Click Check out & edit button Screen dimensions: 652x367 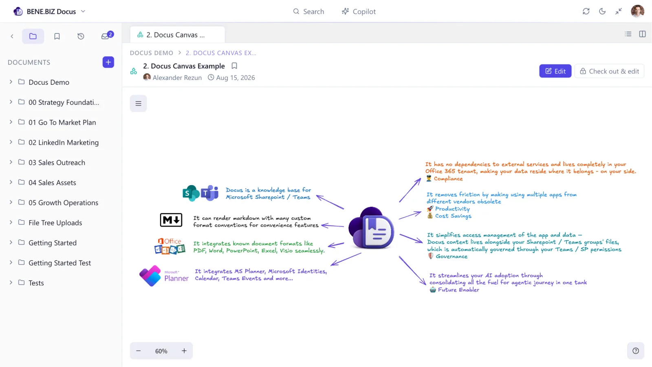point(609,71)
